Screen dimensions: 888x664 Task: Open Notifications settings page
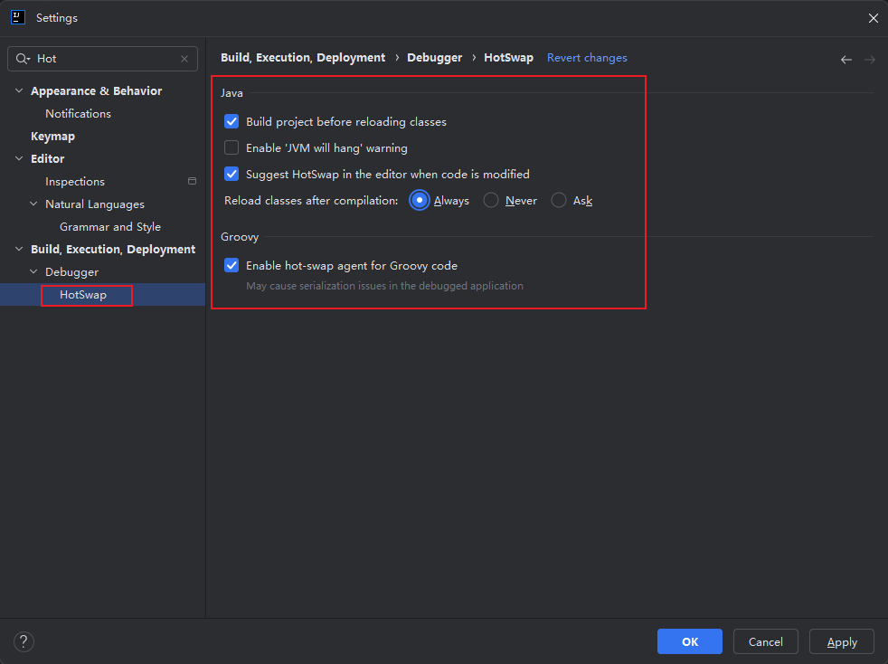(x=78, y=113)
